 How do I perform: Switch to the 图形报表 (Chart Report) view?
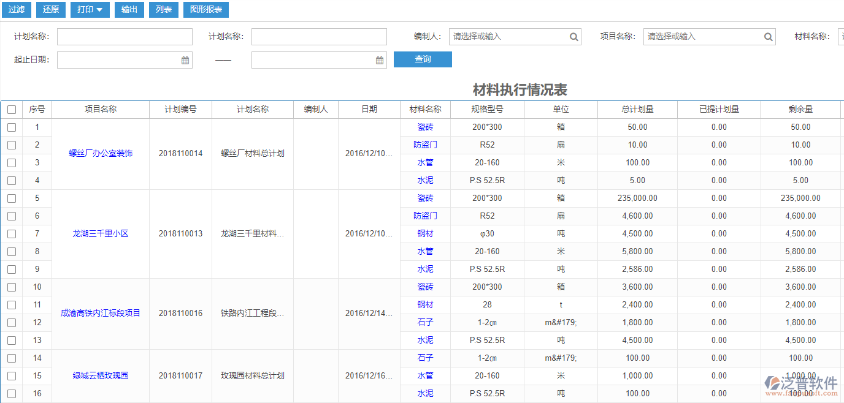205,10
